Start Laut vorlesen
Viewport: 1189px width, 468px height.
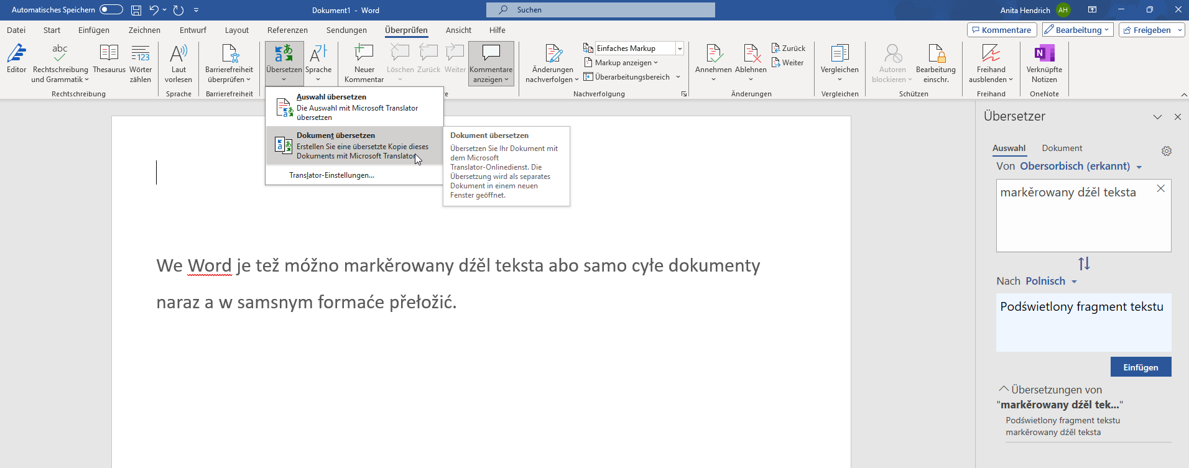[178, 63]
